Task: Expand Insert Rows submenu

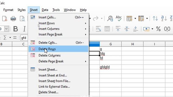Action: pyautogui.click(x=85, y=23)
